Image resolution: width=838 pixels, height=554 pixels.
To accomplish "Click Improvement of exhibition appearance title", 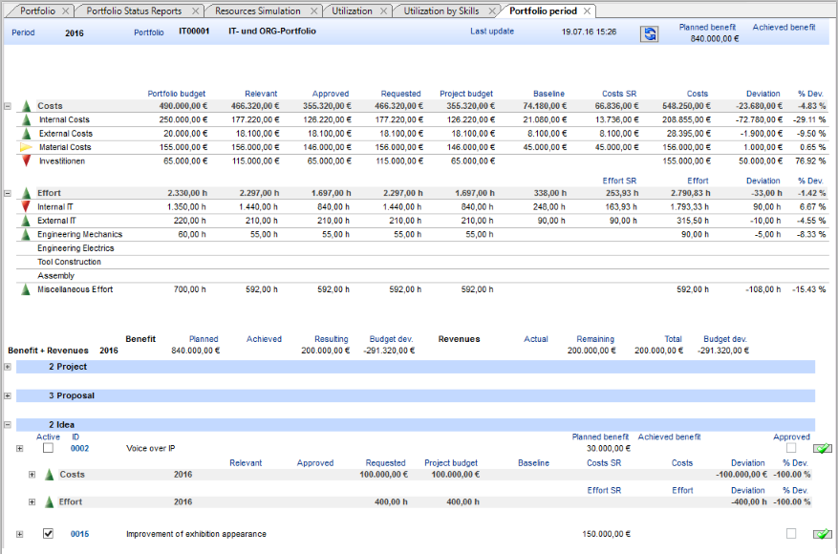I will pos(196,534).
